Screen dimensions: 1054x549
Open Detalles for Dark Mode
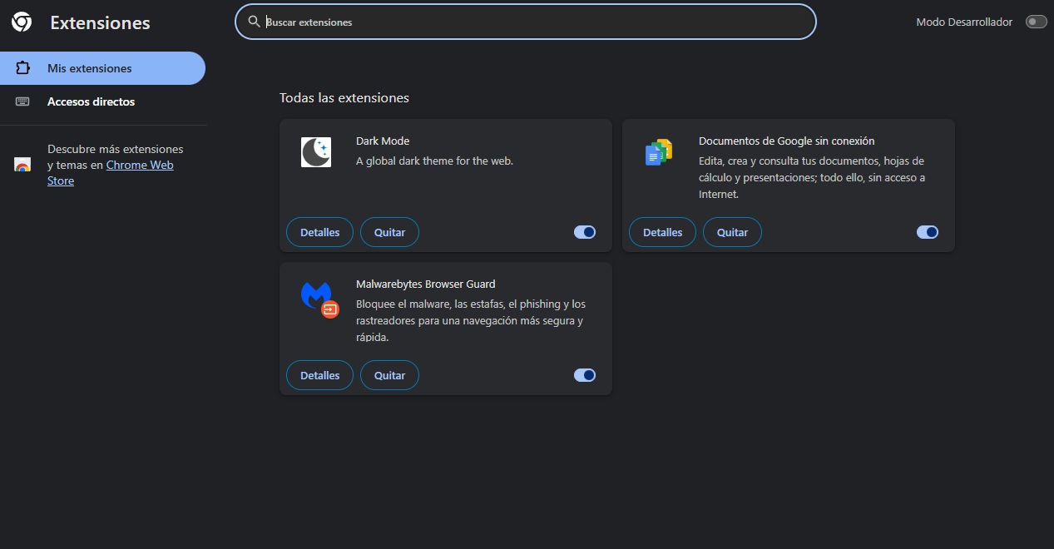pos(319,232)
